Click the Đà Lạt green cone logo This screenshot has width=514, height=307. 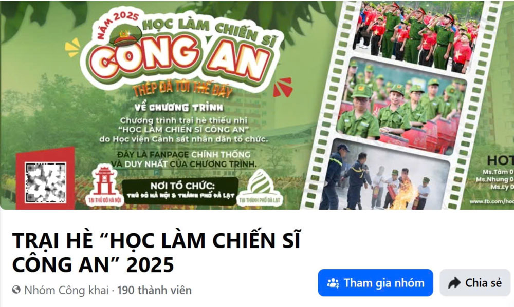pos(260,188)
